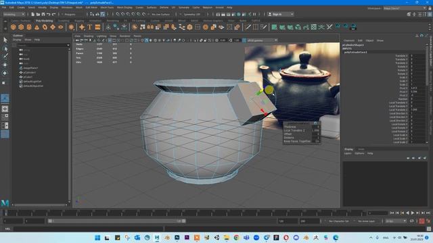Click the Mirror shelf icon
The width and height of the screenshot is (433, 243).
pyautogui.click(x=150, y=27)
